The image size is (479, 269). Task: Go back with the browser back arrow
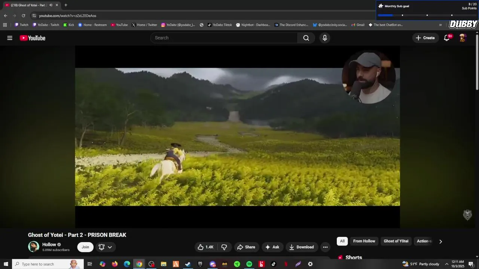(x=5, y=16)
